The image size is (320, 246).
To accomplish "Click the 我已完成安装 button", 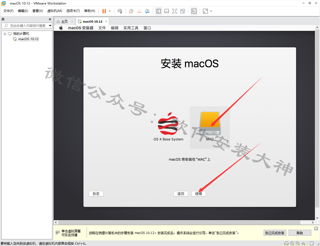I will (275, 233).
